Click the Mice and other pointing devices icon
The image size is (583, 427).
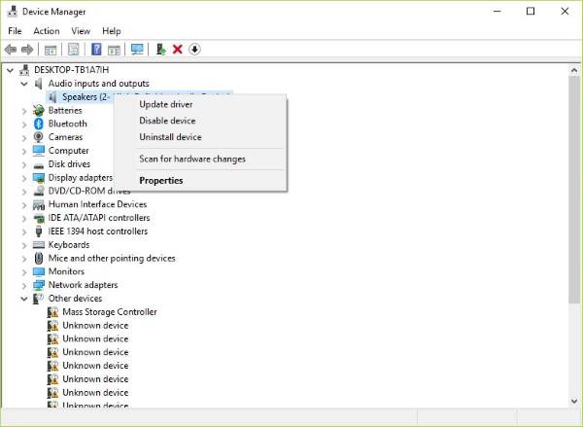38,258
